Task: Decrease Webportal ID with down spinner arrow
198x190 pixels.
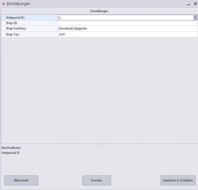Action: (195, 19)
